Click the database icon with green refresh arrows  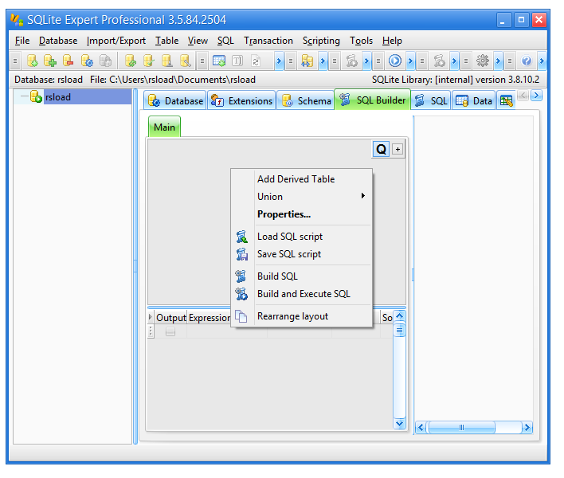130,61
